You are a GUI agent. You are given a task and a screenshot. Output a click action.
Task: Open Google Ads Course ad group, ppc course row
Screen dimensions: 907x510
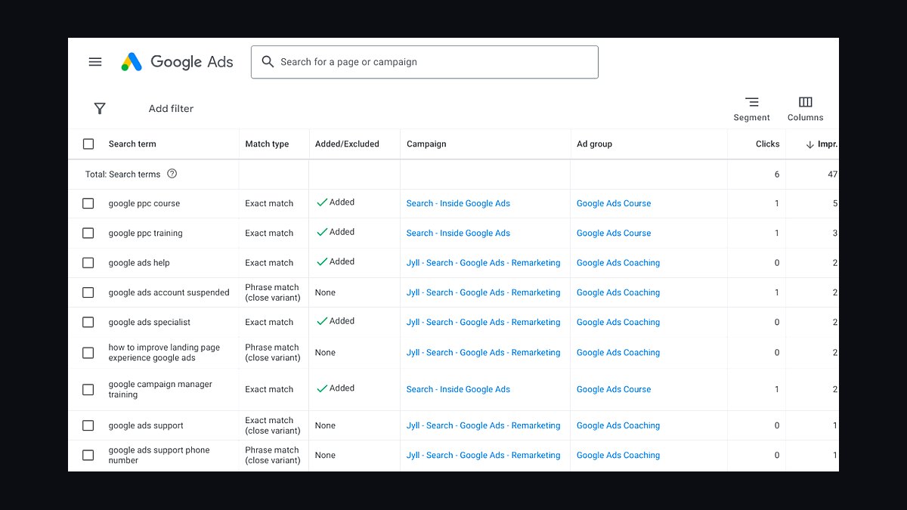(x=614, y=203)
